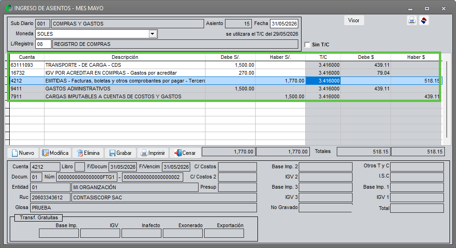456x248 pixels.
Task: Click the Elimina button
Action: (88, 153)
